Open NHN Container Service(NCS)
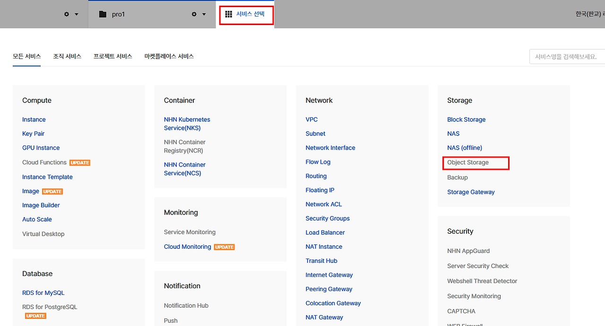This screenshot has width=605, height=326. pos(185,169)
